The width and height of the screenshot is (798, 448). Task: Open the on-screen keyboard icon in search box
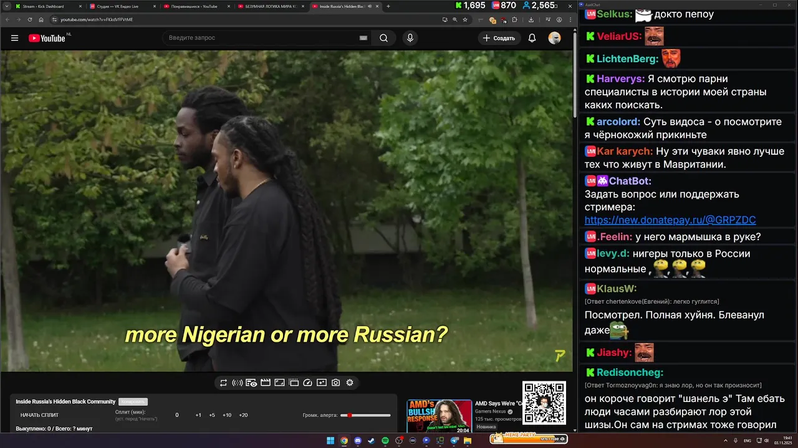[x=363, y=38]
